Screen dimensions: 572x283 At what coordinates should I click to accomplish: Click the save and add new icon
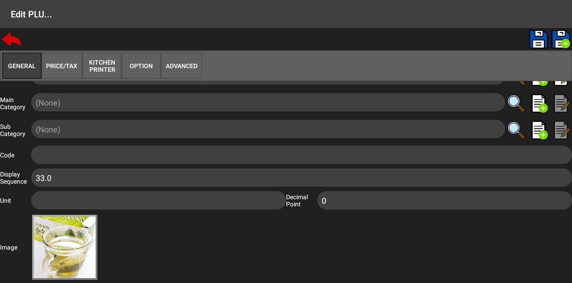point(560,40)
